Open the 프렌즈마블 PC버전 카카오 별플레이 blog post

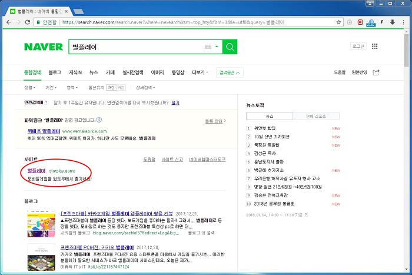tap(97, 247)
